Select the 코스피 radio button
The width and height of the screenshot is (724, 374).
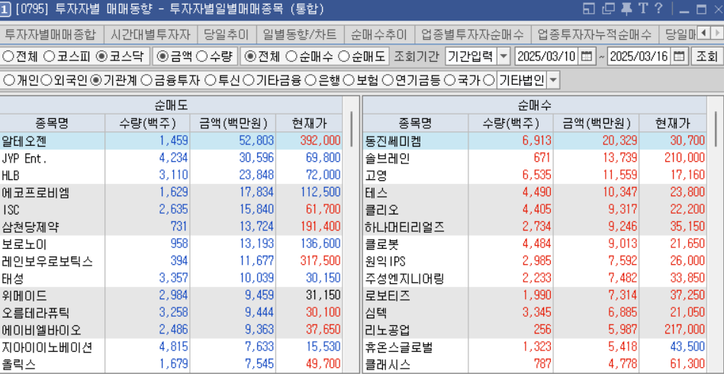pyautogui.click(x=49, y=56)
